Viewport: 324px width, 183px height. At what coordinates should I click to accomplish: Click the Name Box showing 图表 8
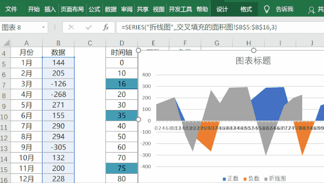(21, 27)
